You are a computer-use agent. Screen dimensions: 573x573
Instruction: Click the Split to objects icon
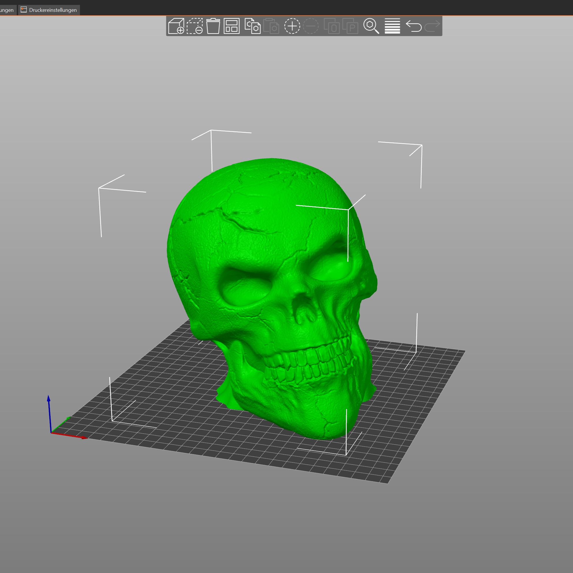tap(332, 26)
